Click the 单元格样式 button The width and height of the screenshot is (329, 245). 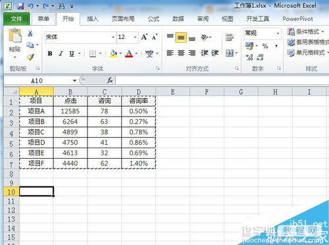click(x=308, y=53)
